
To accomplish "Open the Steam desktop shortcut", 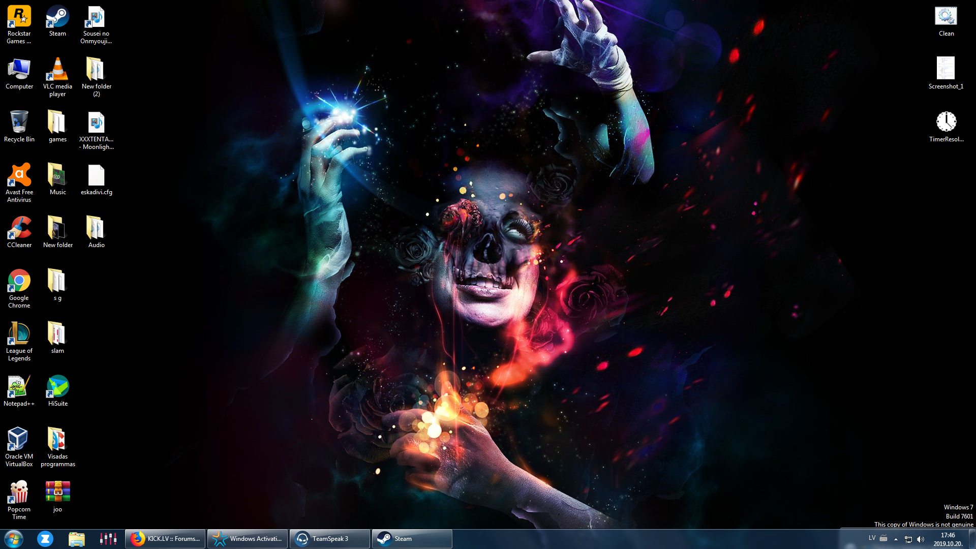I will 57,21.
